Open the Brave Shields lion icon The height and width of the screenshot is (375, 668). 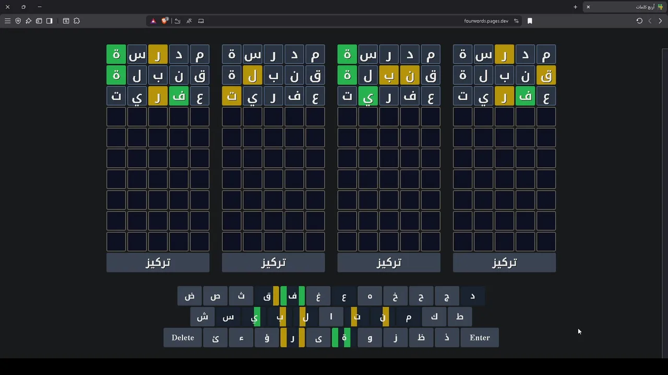[x=165, y=21]
